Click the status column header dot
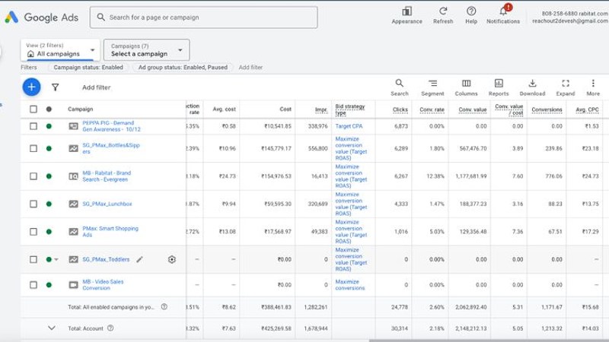Screen dimensions: 609x342 pos(49,109)
